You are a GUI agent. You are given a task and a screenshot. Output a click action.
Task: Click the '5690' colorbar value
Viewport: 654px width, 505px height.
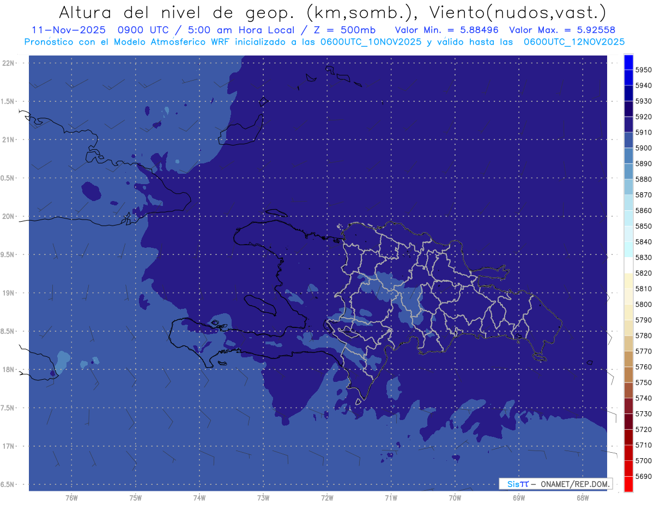point(644,476)
